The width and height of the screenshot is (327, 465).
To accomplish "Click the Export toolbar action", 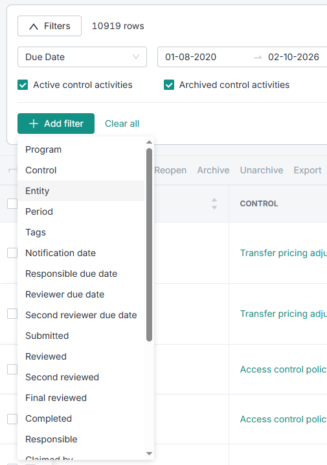I will [x=308, y=170].
